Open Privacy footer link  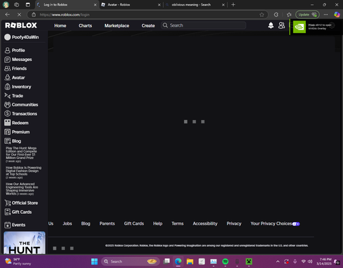point(234,223)
